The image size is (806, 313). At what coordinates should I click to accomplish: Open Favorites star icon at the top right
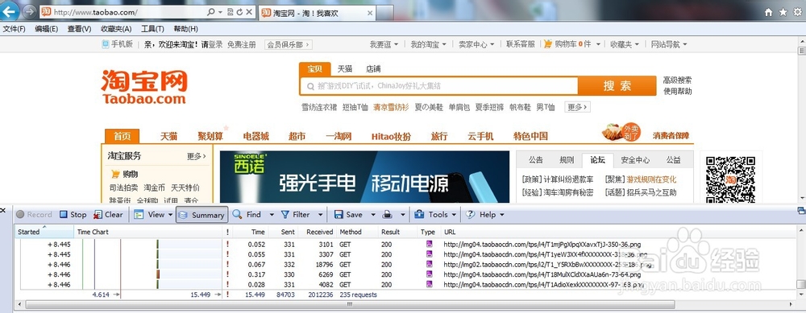point(783,12)
